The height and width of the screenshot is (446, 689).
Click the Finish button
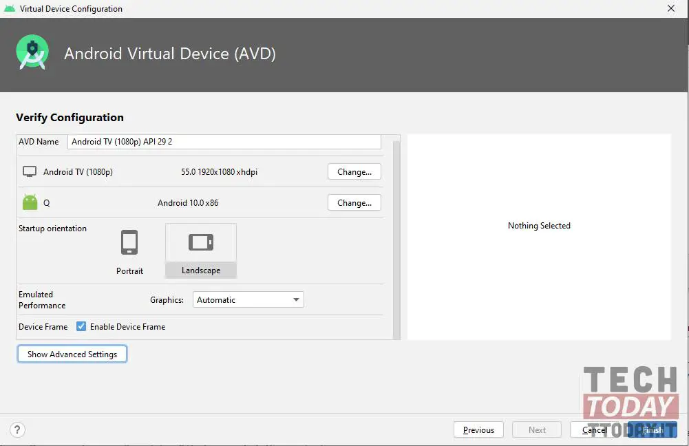tap(652, 429)
